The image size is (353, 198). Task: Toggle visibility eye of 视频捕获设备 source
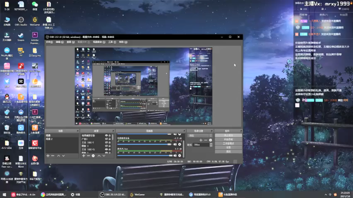pyautogui.click(x=106, y=136)
